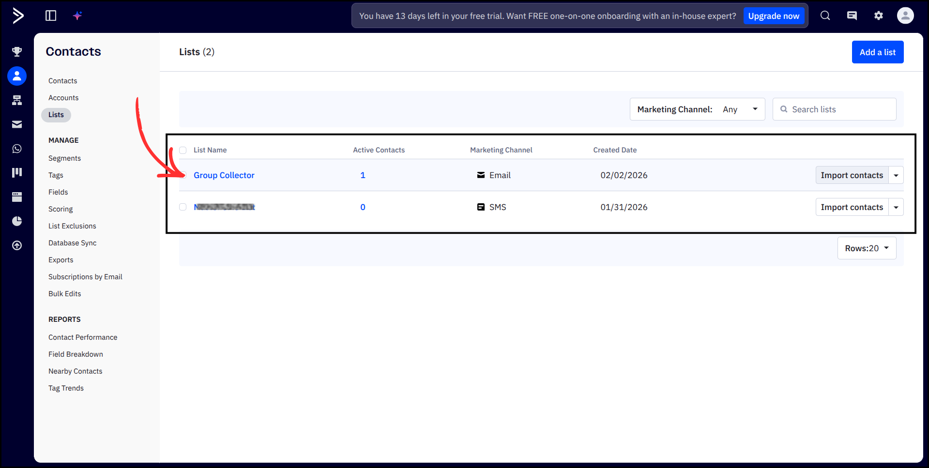Open the Rows:20 pagination dropdown

tap(867, 248)
